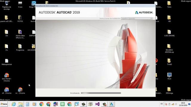Viewport: 191px width, 107px height.
Task: Open Internet Explorer from the taskbar
Action: 14,104
